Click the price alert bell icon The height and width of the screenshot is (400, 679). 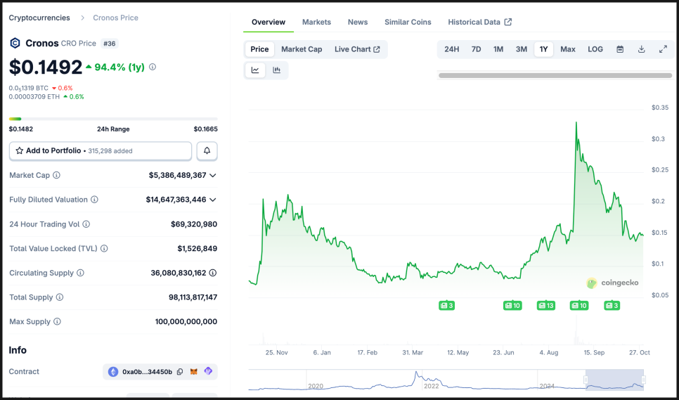point(207,151)
